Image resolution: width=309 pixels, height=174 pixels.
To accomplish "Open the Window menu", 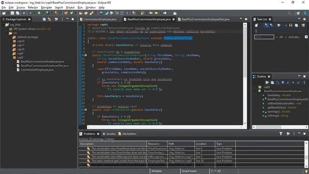I will [x=90, y=8].
